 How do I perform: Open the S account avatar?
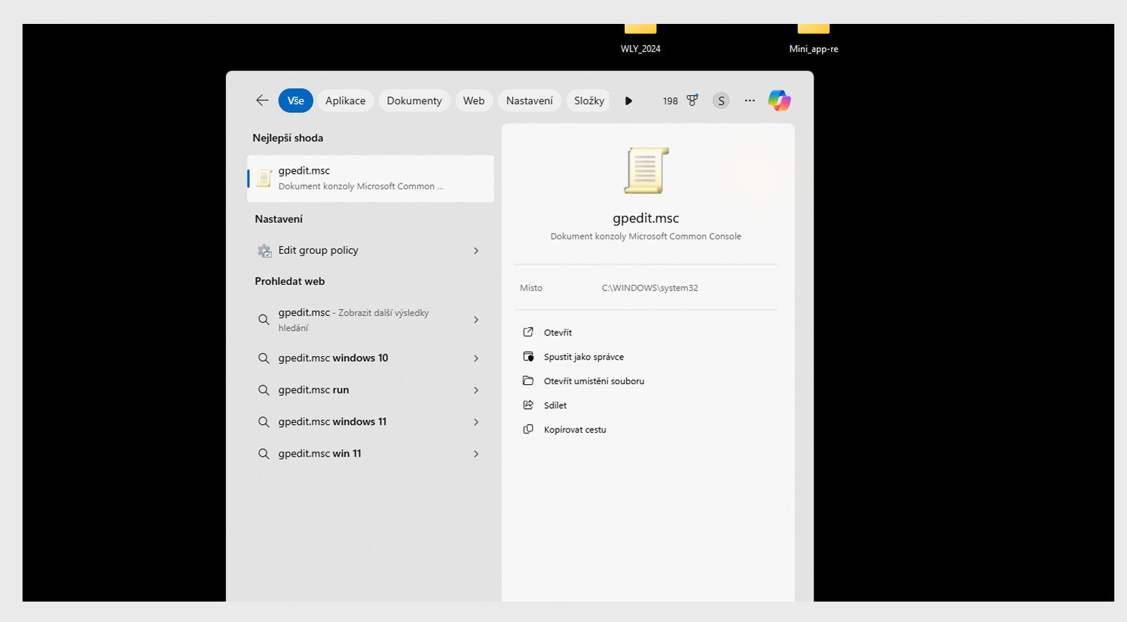tap(721, 101)
